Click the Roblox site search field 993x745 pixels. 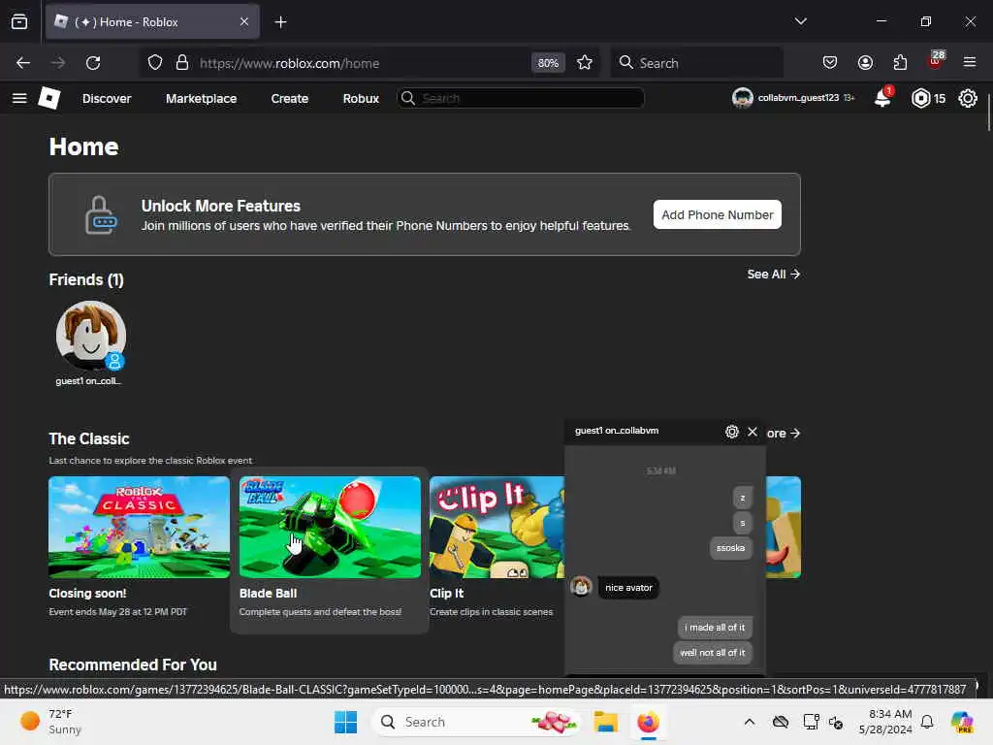(x=521, y=98)
